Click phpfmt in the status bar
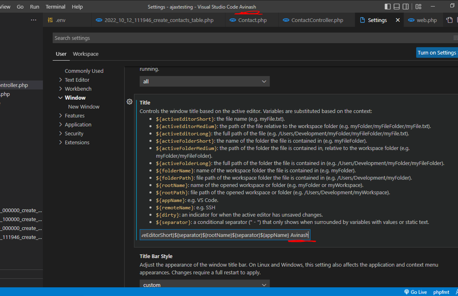Screen dimensions: 458x296 pyautogui.click(x=441, y=292)
